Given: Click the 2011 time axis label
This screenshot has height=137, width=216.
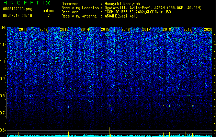Looking at the screenshot, I should point(23,29).
